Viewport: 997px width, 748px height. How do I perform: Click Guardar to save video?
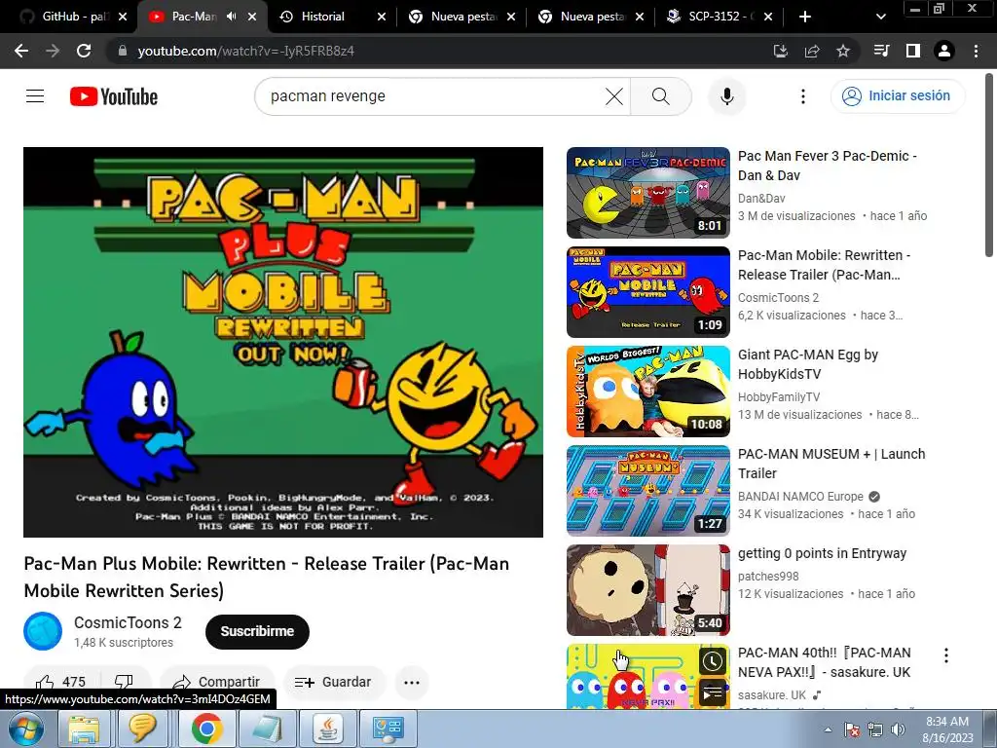[333, 682]
